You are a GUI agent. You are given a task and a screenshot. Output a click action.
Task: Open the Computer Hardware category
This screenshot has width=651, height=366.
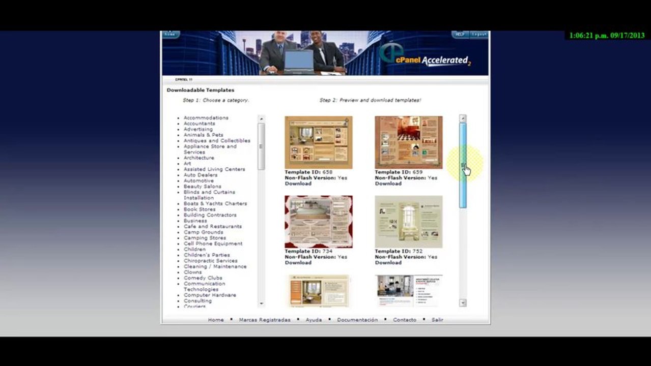click(x=210, y=295)
